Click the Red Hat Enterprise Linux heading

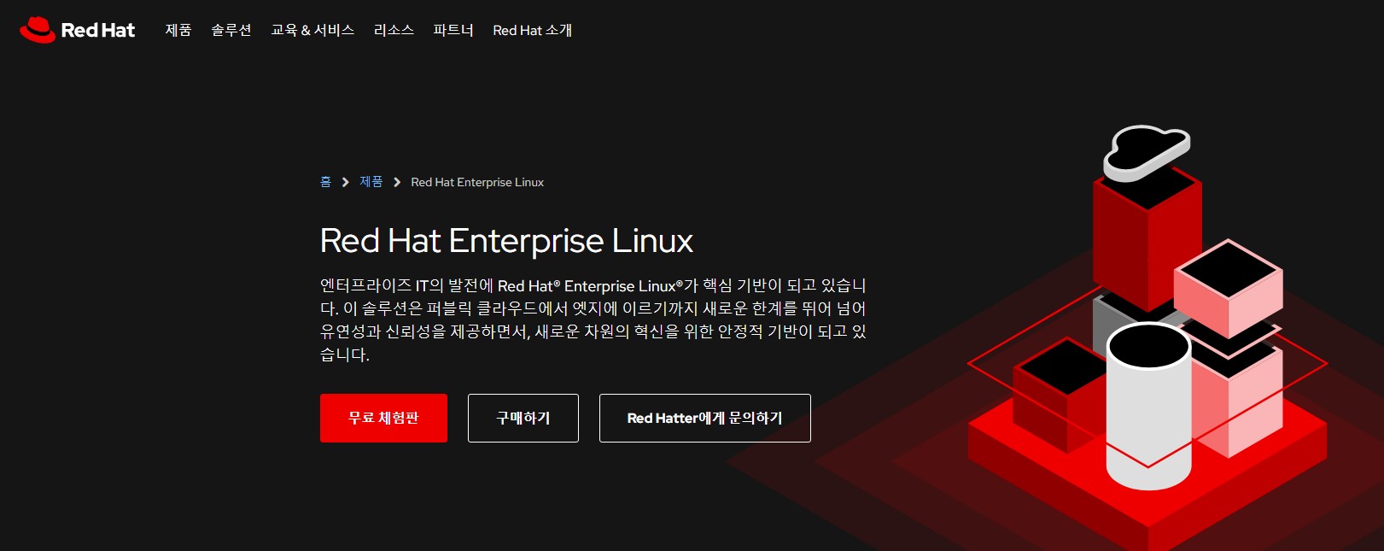[506, 241]
